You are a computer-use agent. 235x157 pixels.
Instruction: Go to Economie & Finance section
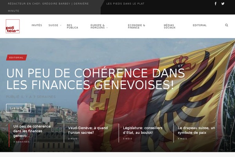(136, 26)
